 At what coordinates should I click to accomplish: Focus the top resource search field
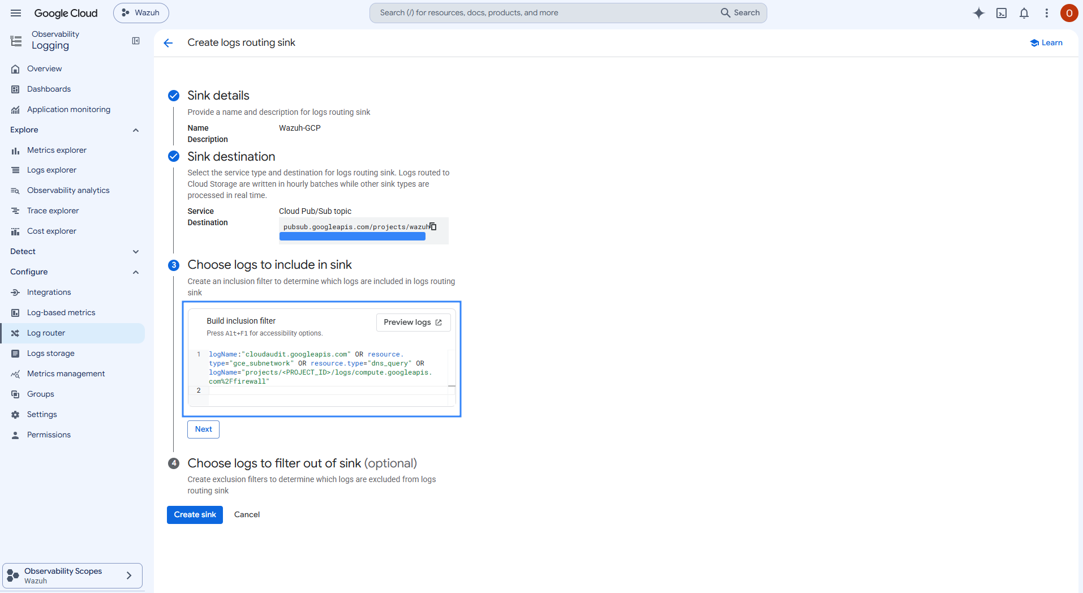(x=568, y=13)
